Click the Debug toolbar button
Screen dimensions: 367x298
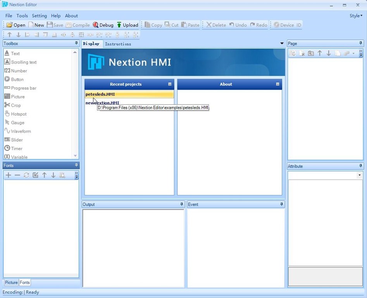pyautogui.click(x=103, y=25)
